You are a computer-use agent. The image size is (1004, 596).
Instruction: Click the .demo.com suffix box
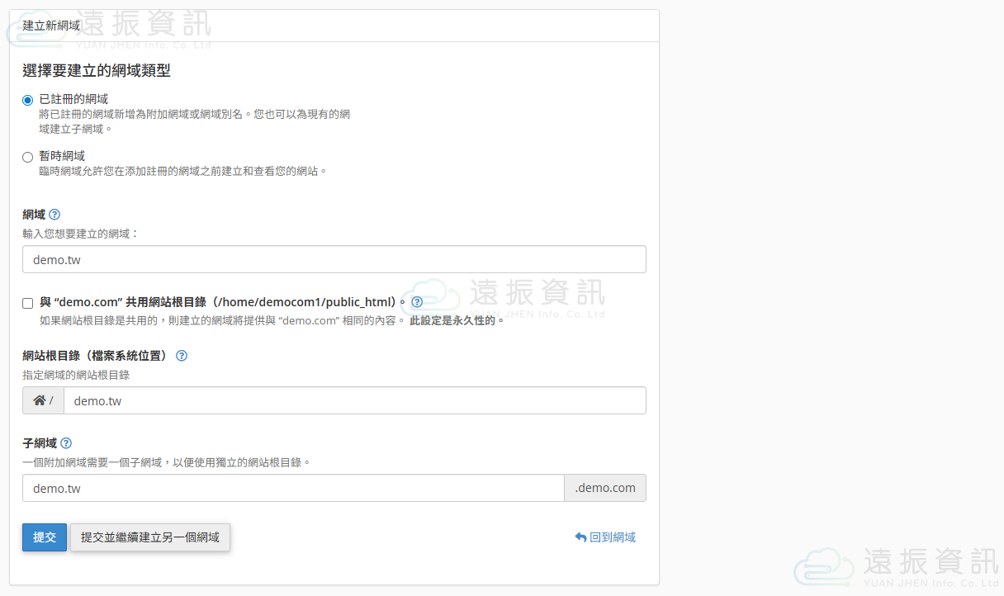coord(605,488)
